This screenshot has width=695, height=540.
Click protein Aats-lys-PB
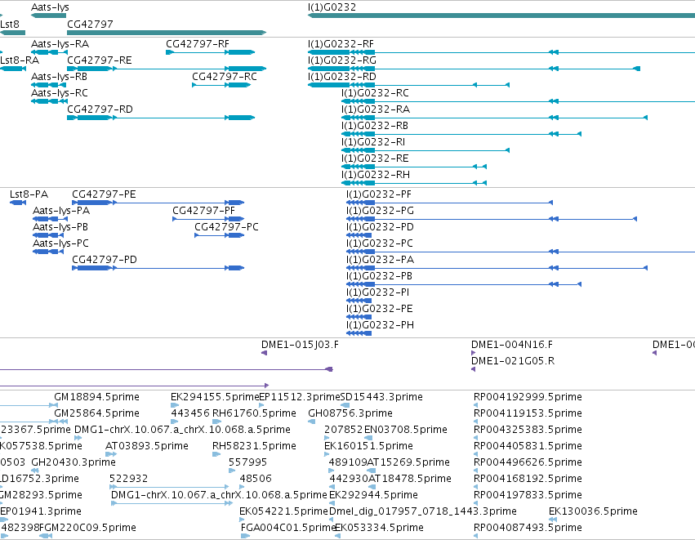(48, 235)
